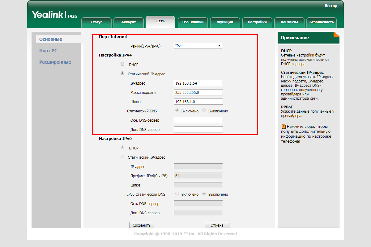Open the Аккаунт tab
This screenshot has width=371, height=247.
point(129,22)
